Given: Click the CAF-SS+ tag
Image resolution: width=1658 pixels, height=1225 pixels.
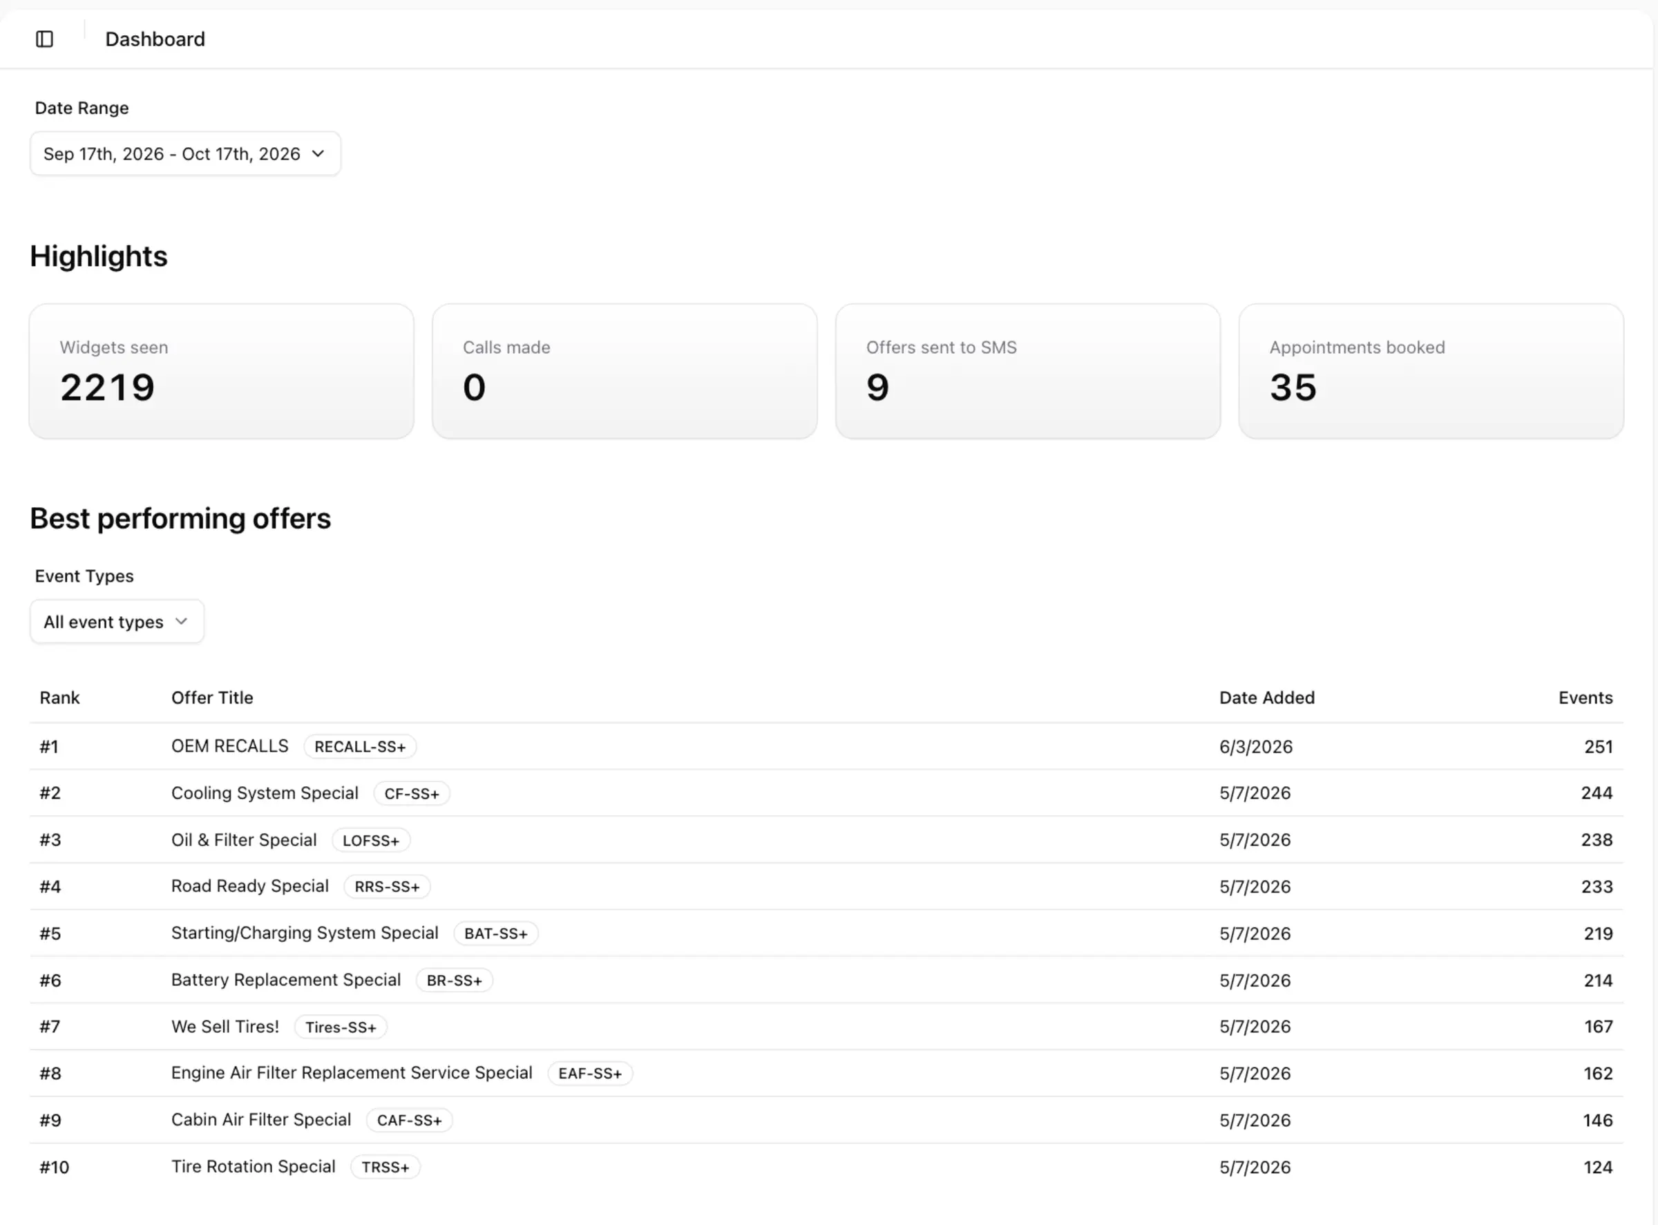Looking at the screenshot, I should (409, 1120).
